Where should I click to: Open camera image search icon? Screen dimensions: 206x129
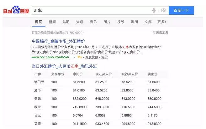[163, 11]
